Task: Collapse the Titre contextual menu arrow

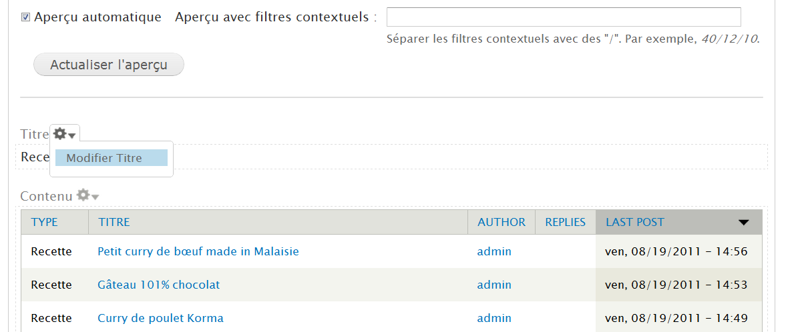Action: tap(72, 135)
